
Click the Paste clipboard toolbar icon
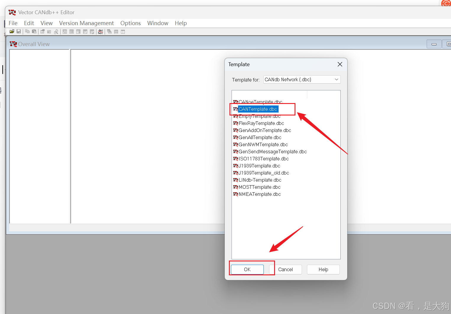34,32
